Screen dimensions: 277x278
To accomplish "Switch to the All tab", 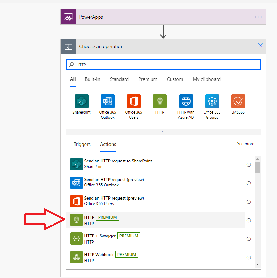I will (73, 79).
